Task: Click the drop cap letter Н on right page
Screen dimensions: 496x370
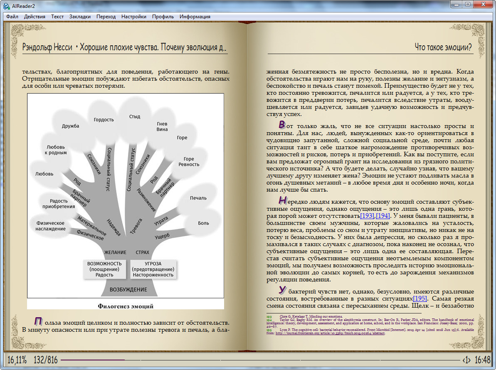Action: 282,200
